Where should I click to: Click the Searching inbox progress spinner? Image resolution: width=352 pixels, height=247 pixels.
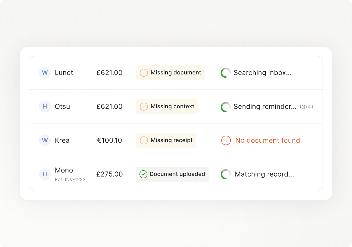pyautogui.click(x=225, y=73)
